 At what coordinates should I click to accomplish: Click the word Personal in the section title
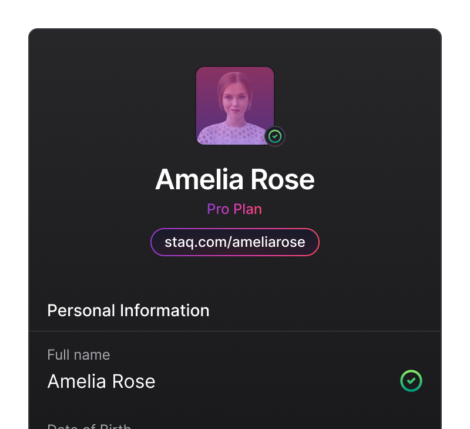click(x=81, y=310)
